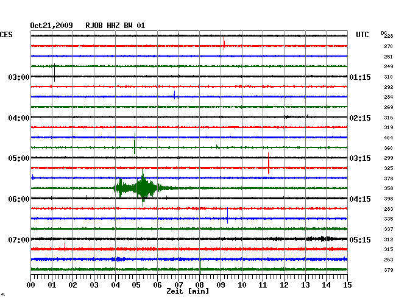
Task: Click the 00 minute axis tick label
Action: (31, 285)
